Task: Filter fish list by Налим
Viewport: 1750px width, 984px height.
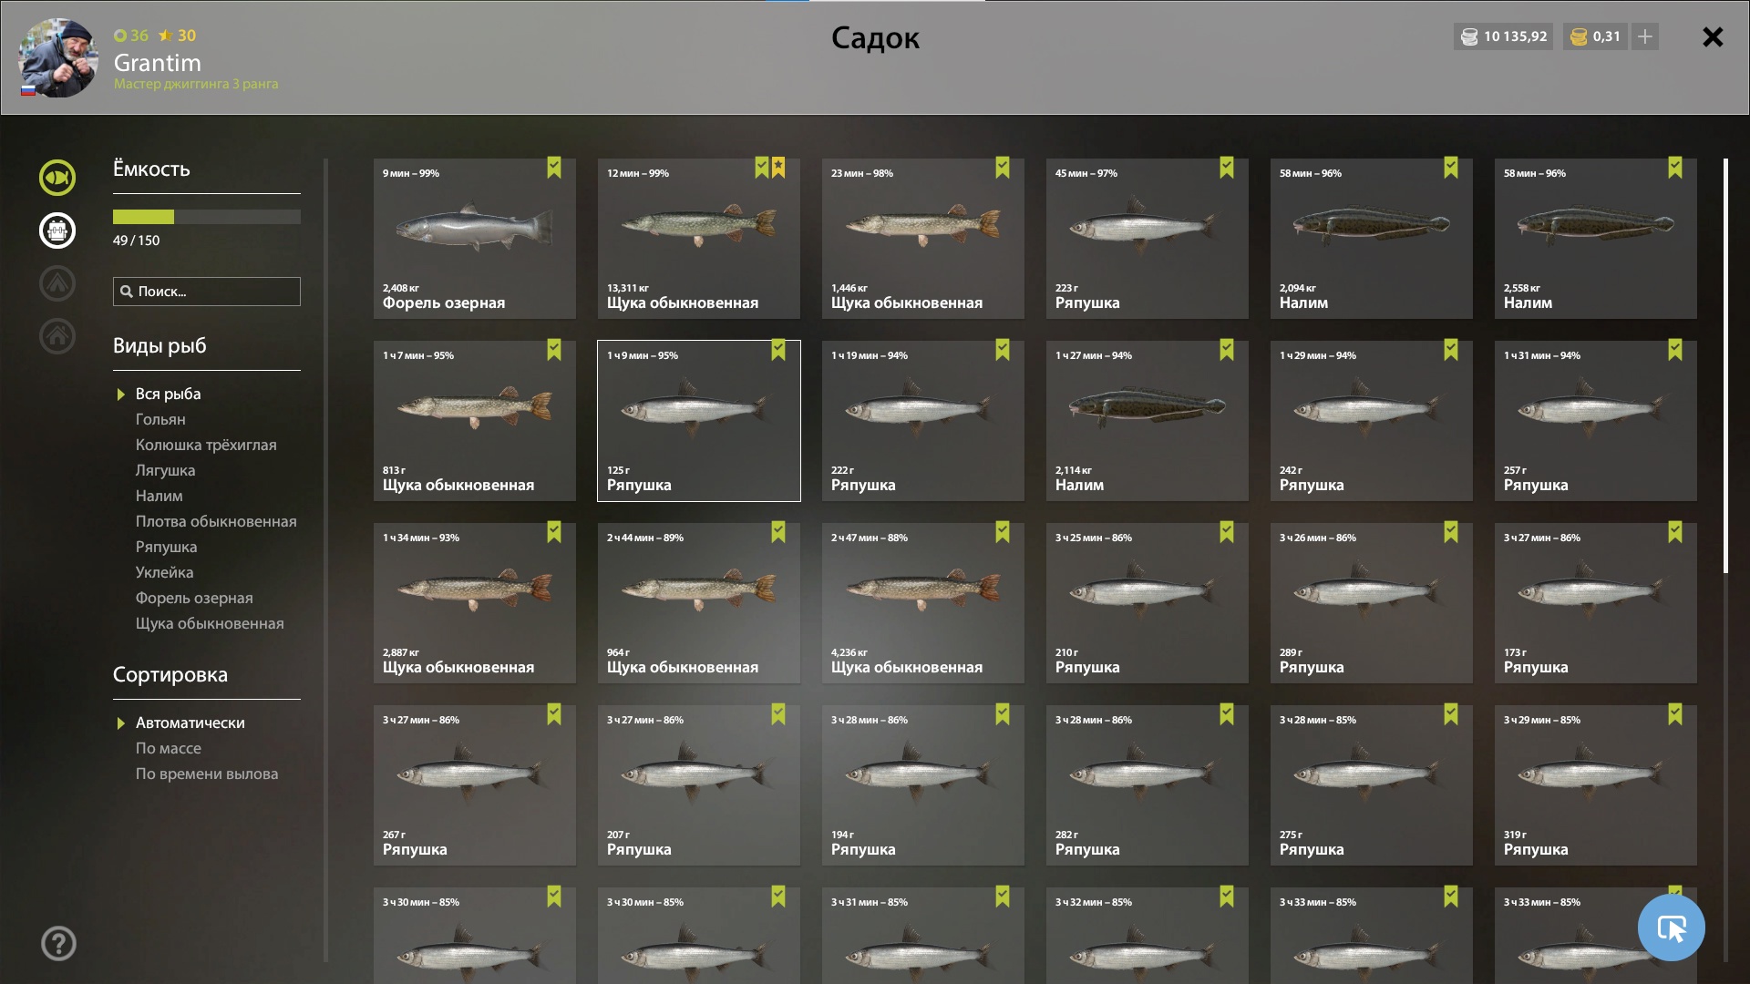Action: 160,496
